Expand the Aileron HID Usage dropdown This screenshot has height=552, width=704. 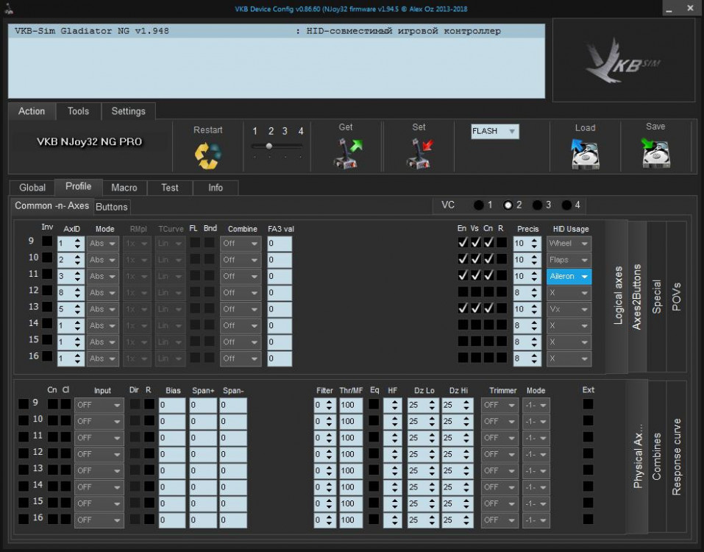[x=569, y=276]
